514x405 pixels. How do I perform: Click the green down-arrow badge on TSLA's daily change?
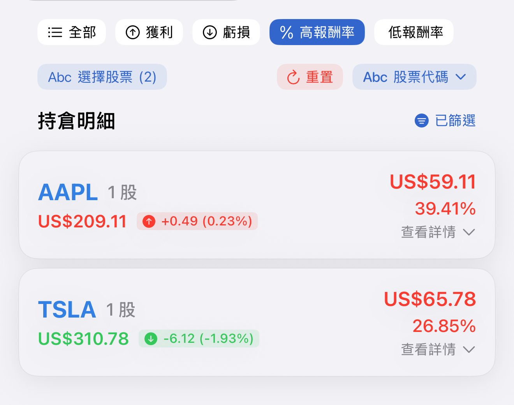(151, 339)
